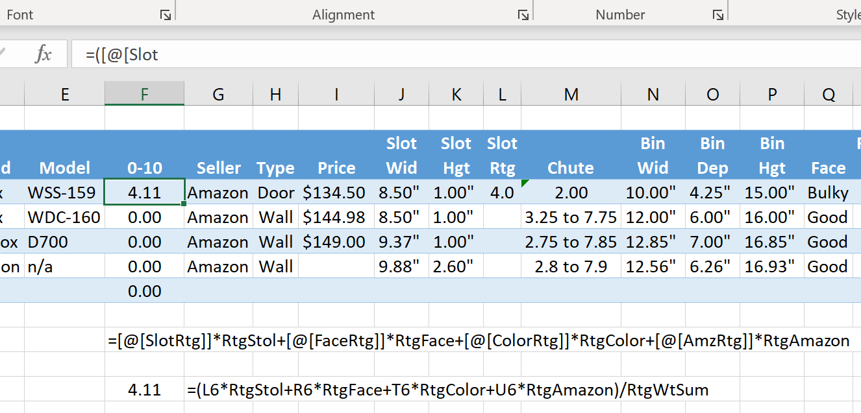Select column F header
This screenshot has height=413, width=861.
[x=144, y=95]
